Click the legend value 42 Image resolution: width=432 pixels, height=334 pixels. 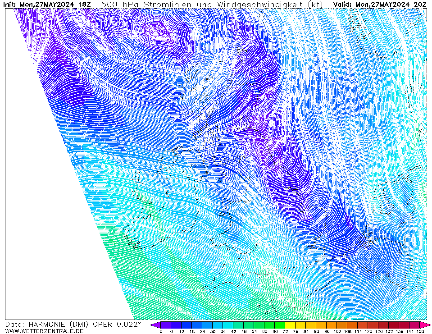(233, 331)
